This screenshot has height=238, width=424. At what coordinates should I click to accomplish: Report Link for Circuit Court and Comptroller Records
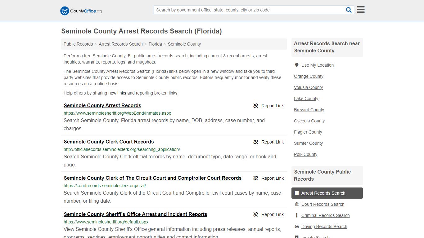268,178
